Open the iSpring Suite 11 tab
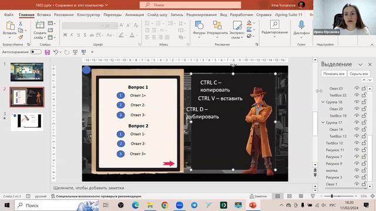 288,15
